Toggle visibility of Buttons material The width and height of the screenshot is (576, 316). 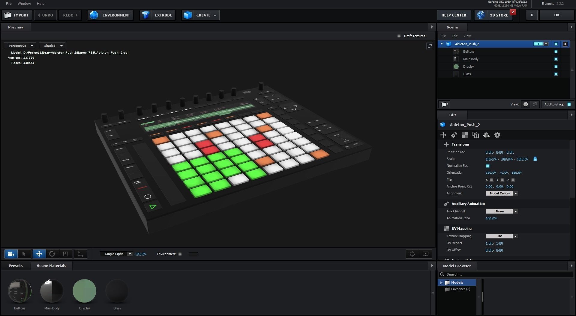[556, 52]
